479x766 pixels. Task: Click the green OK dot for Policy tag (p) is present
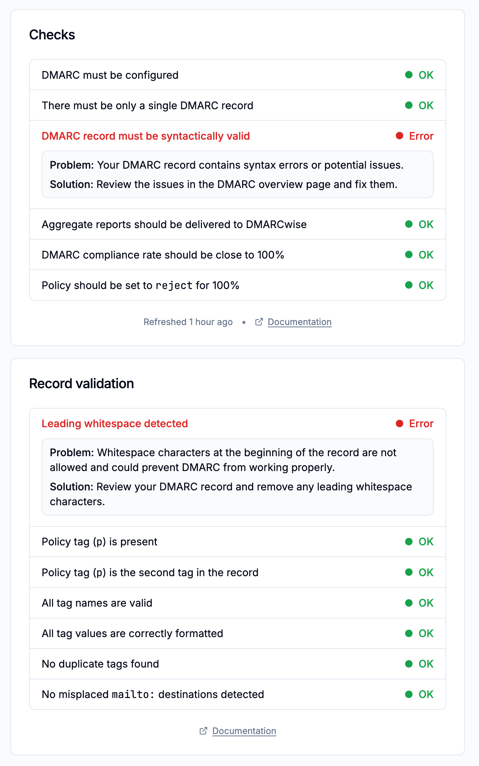coord(408,542)
